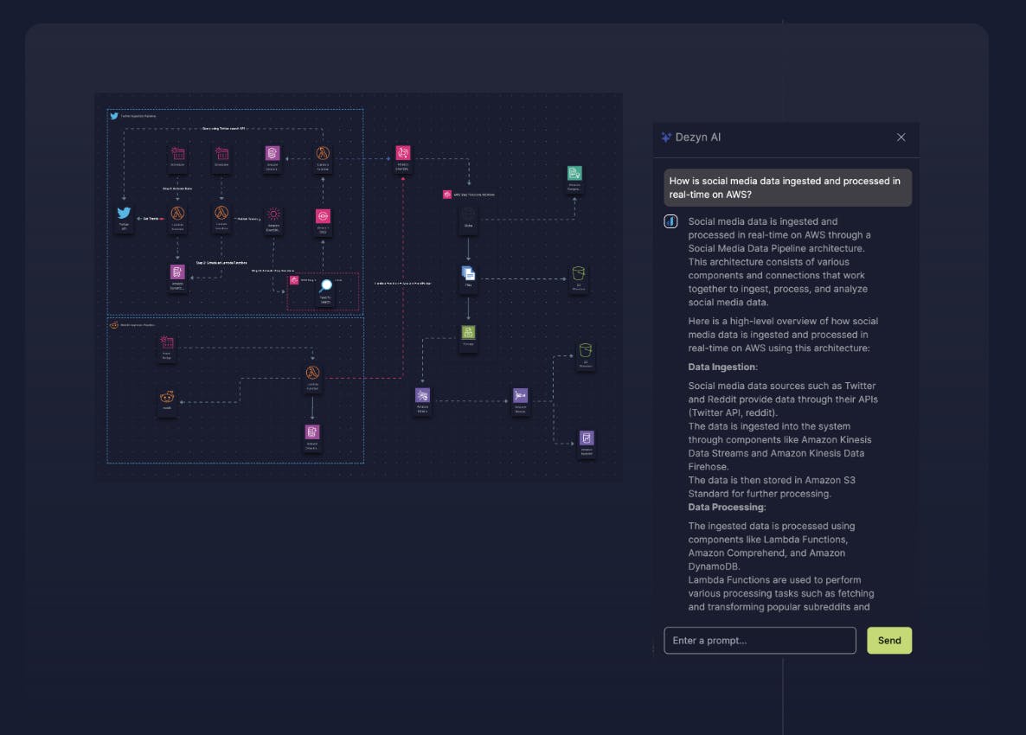Select the lower S3 bucket icon above the bottom-right purple node
This screenshot has width=1026, height=735.
coord(586,350)
